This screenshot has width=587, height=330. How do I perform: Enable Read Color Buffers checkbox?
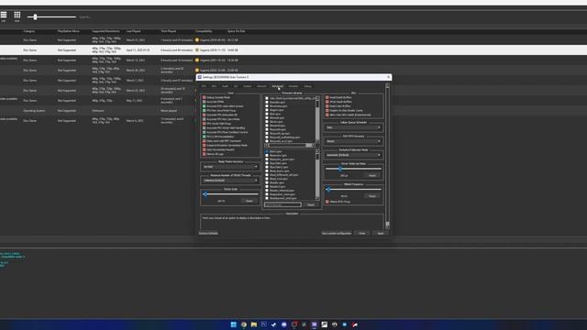tap(327, 106)
